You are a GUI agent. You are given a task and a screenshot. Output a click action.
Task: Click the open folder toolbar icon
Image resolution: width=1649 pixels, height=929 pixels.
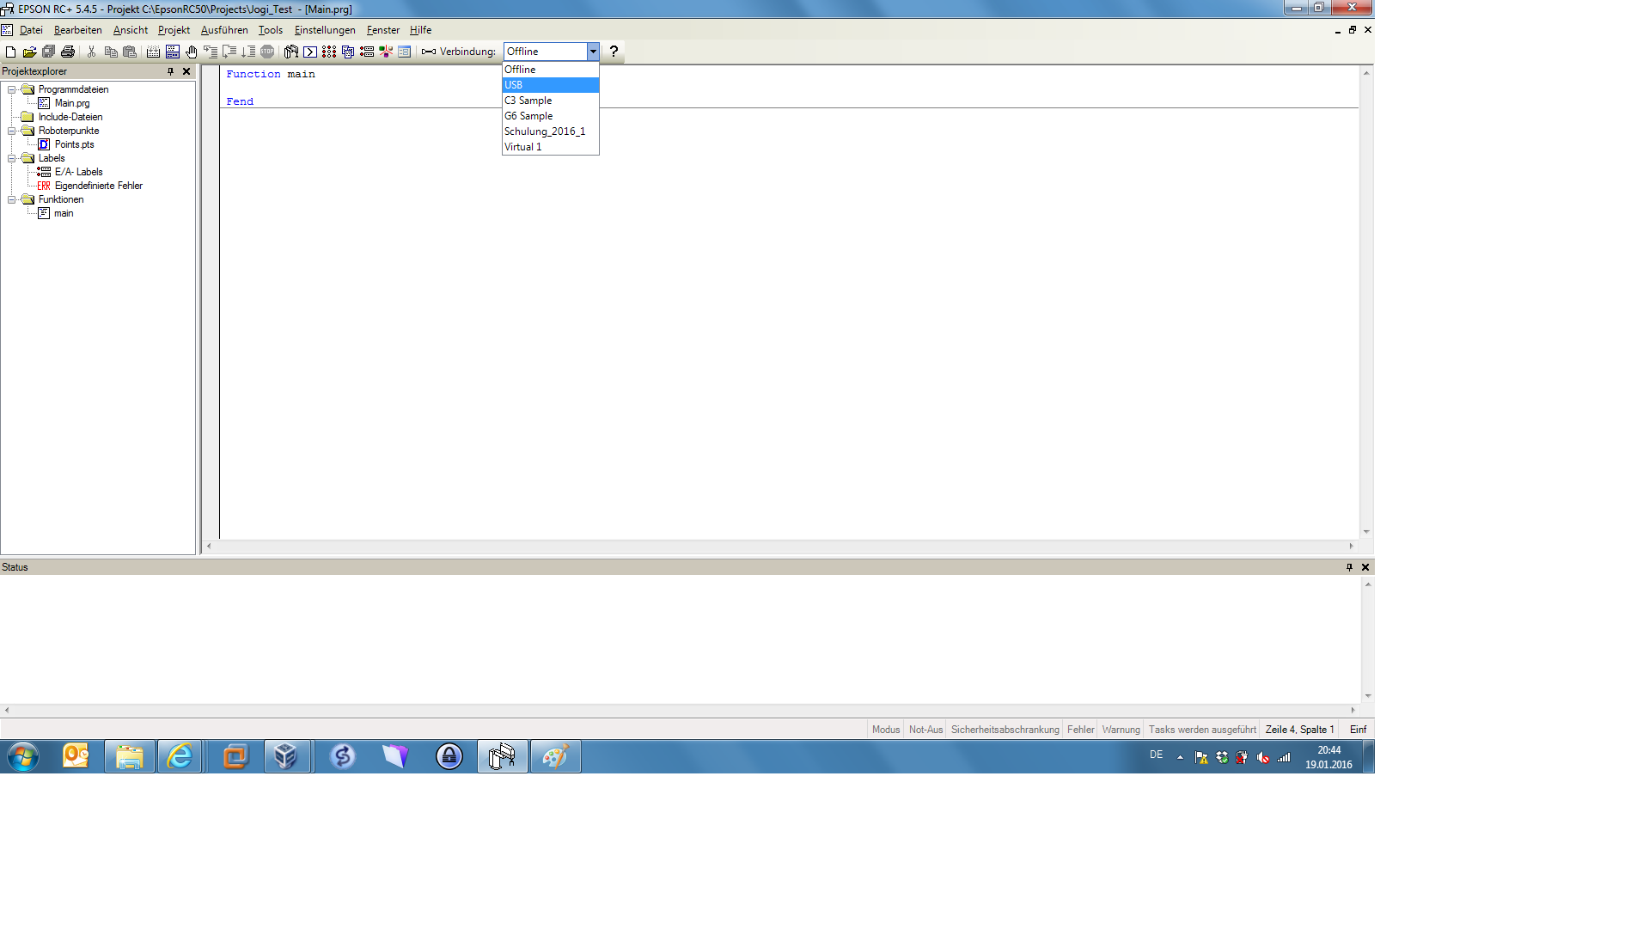[29, 52]
